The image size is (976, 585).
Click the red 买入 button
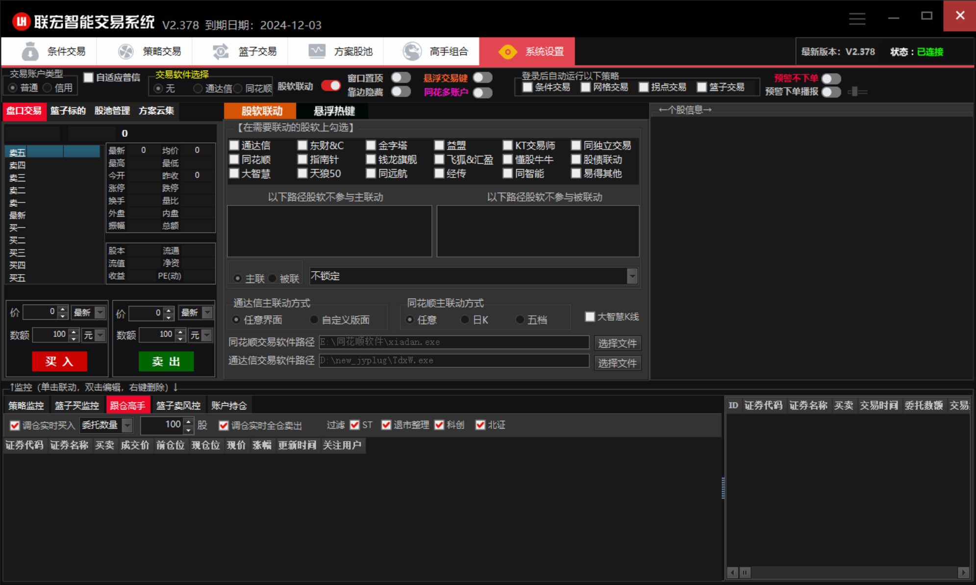(59, 361)
